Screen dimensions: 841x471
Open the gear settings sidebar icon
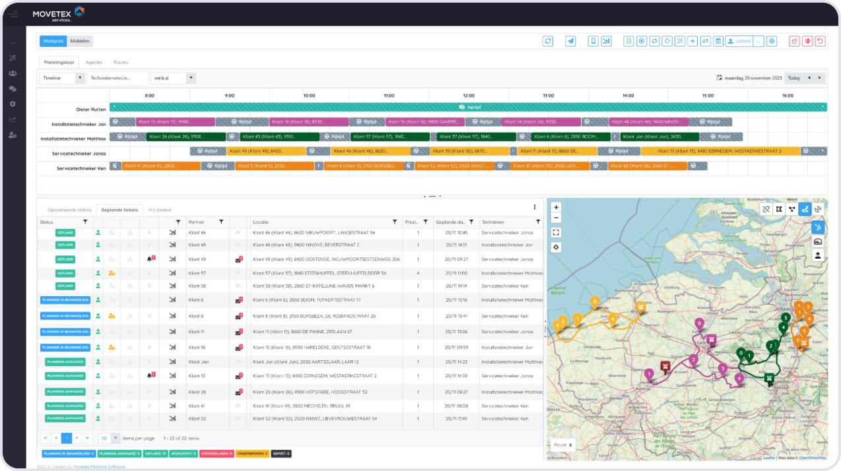[x=13, y=104]
